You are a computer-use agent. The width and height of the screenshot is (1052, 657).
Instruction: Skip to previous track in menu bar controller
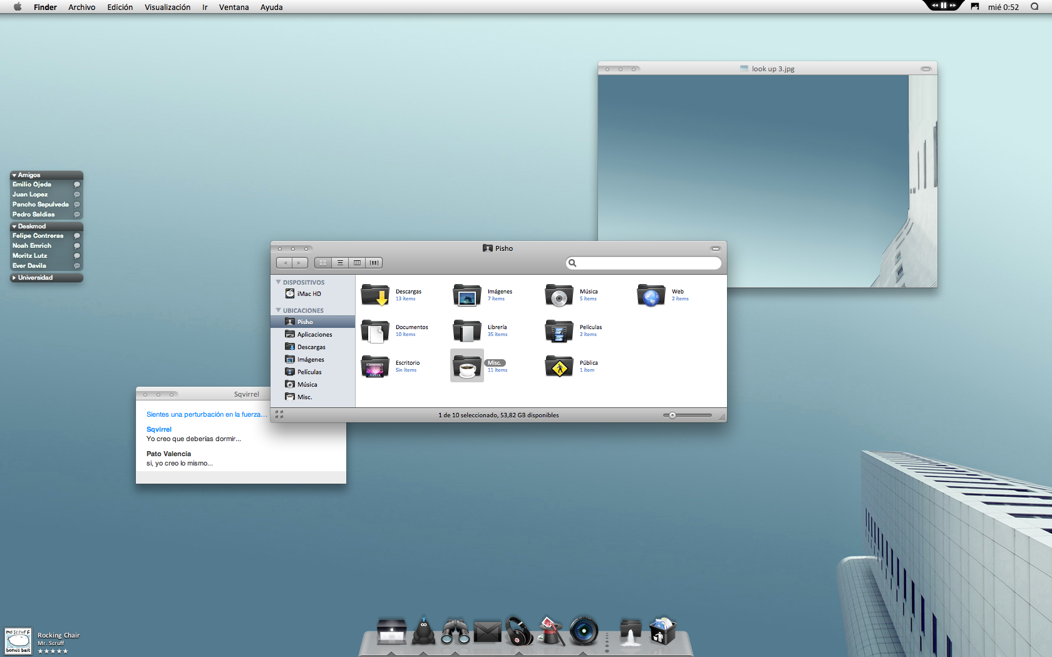pos(934,5)
